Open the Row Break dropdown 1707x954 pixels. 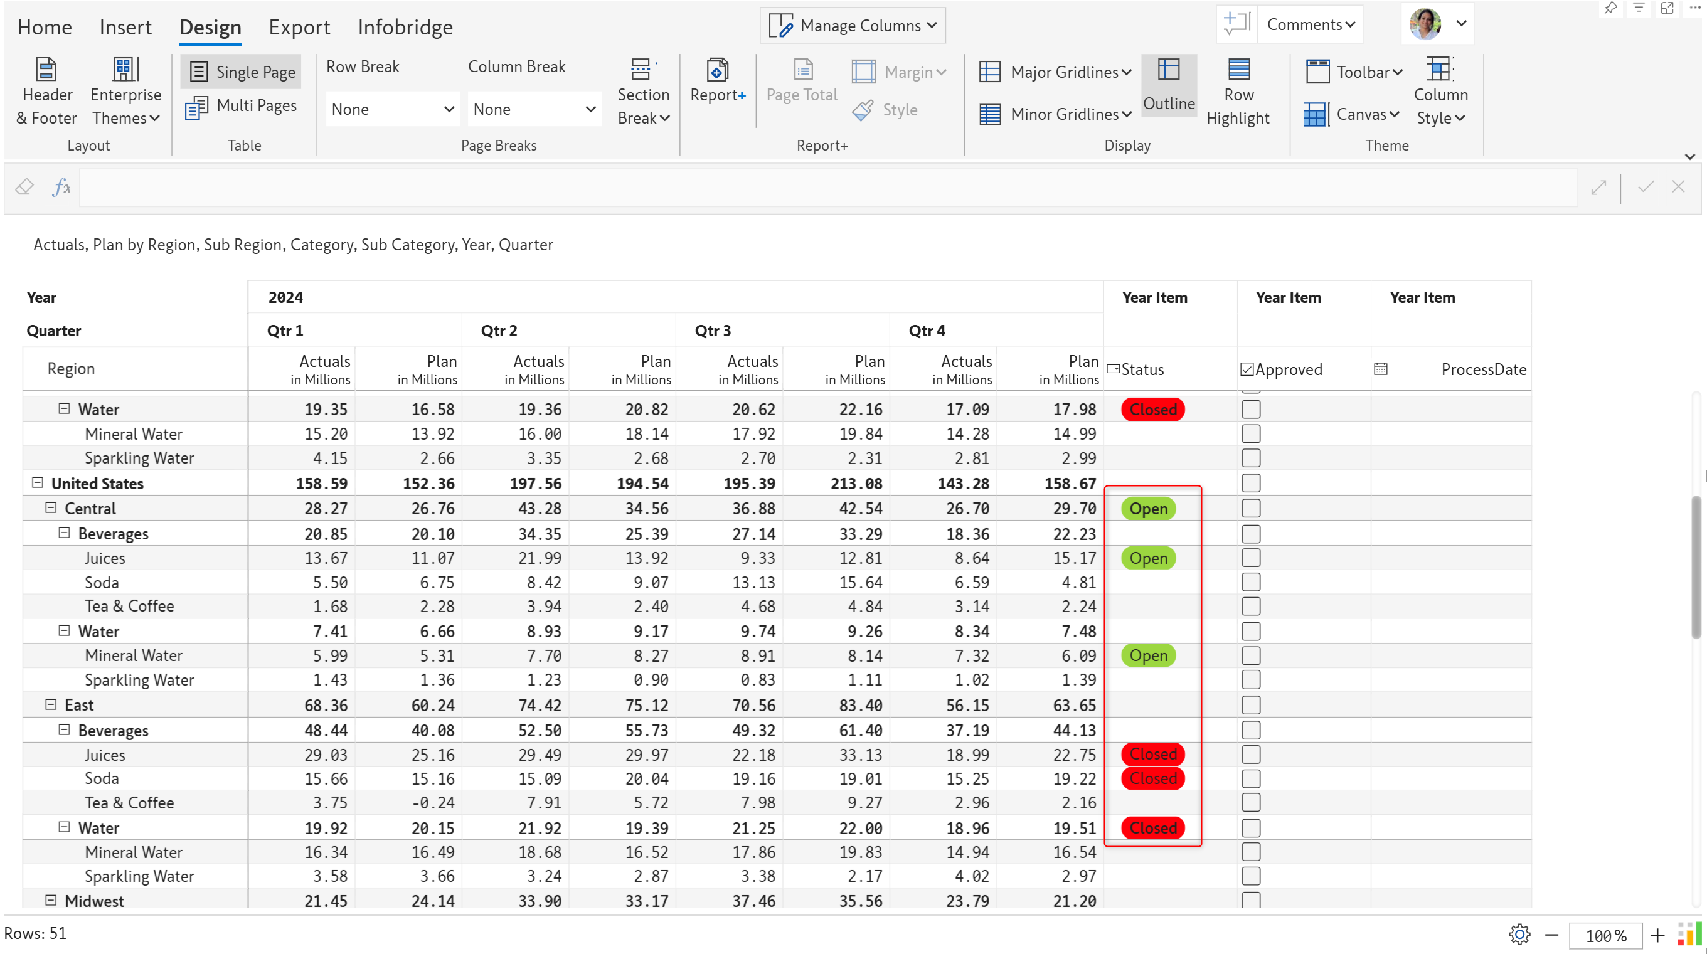(x=392, y=109)
